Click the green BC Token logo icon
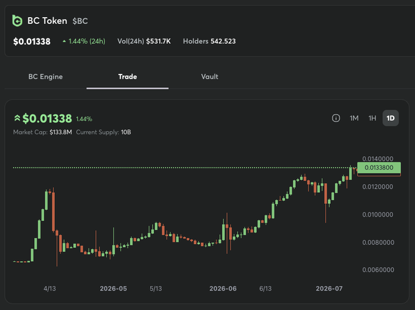This screenshot has width=415, height=310. pyautogui.click(x=17, y=21)
